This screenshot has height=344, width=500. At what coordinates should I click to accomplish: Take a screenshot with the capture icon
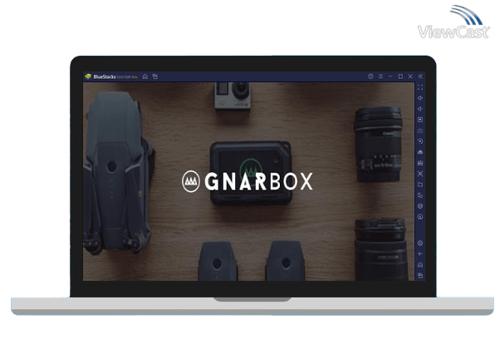[x=420, y=174]
